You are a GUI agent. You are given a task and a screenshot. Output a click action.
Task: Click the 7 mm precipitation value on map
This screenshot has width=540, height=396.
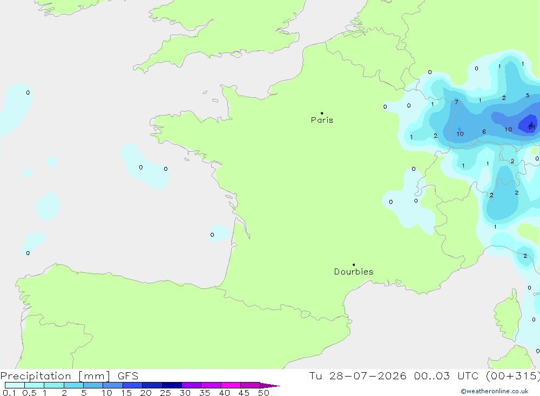pos(456,102)
